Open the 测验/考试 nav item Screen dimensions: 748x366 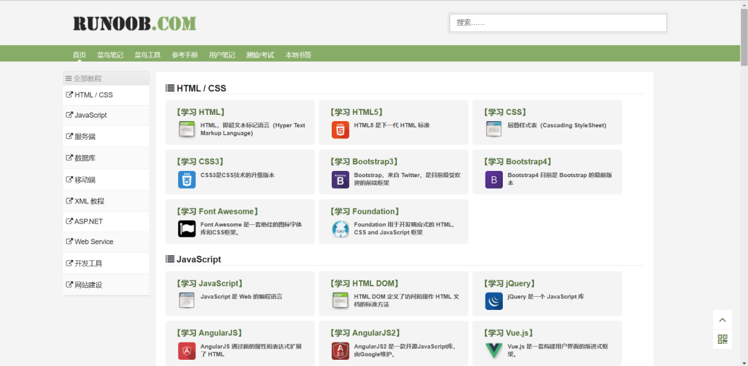tap(260, 55)
